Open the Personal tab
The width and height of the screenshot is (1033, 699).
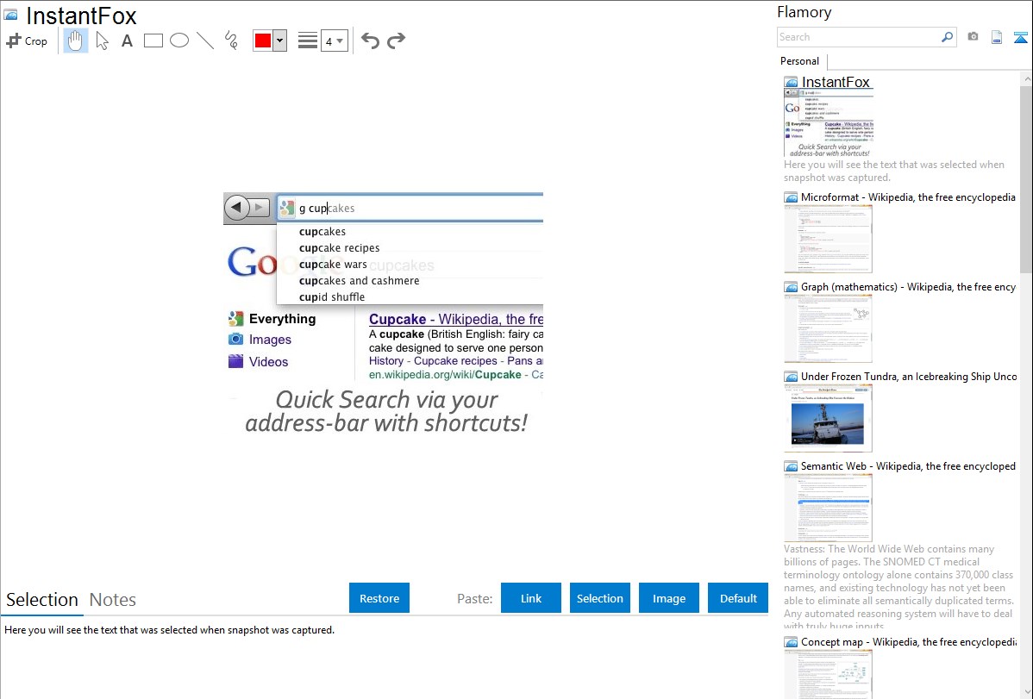pyautogui.click(x=799, y=61)
